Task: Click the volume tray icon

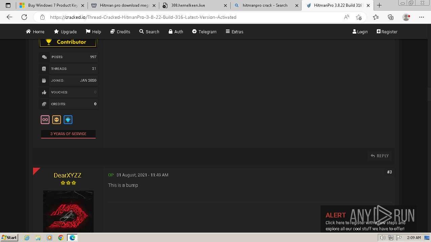Action: [x=383, y=238]
